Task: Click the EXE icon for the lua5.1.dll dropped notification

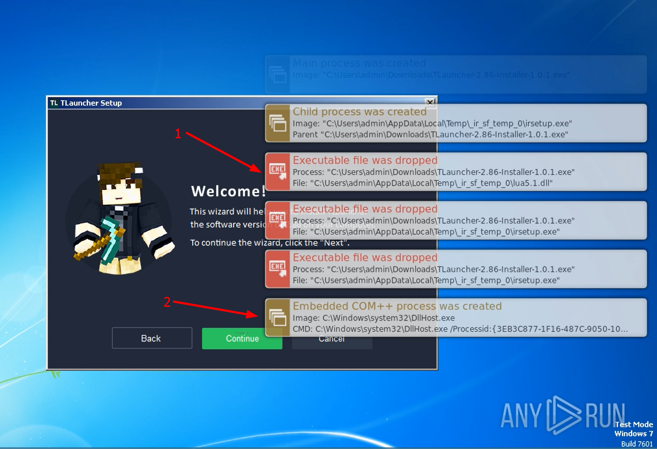Action: [277, 172]
